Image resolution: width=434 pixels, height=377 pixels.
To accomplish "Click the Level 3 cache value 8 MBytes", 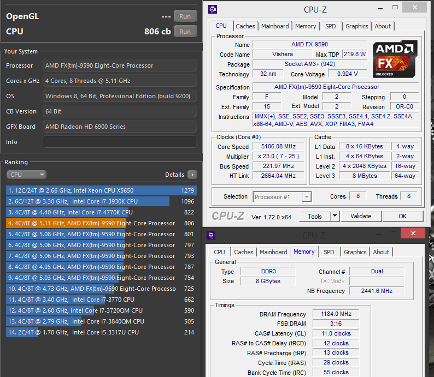I will 365,176.
